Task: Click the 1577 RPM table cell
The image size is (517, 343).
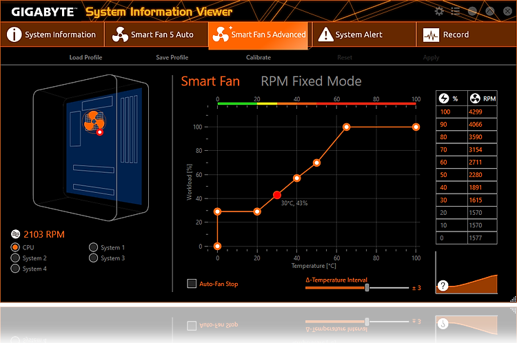Action: tap(482, 238)
